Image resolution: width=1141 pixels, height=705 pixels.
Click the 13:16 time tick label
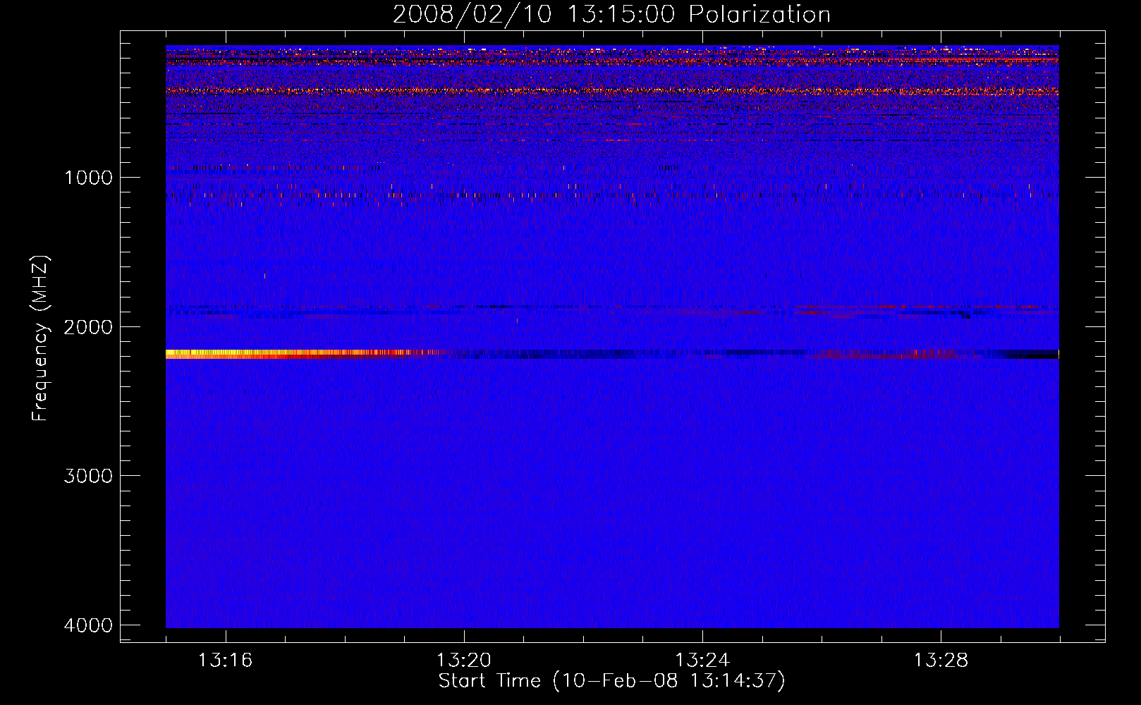click(225, 661)
